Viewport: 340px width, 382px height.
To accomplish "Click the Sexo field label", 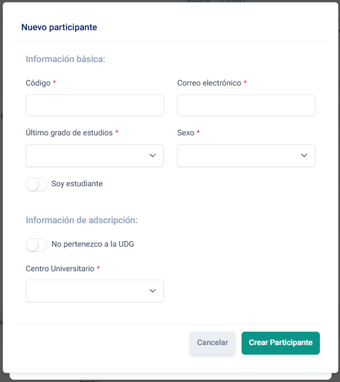I will (186, 133).
